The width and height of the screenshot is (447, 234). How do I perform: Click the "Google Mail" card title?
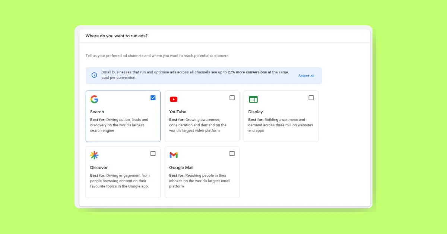click(181, 168)
